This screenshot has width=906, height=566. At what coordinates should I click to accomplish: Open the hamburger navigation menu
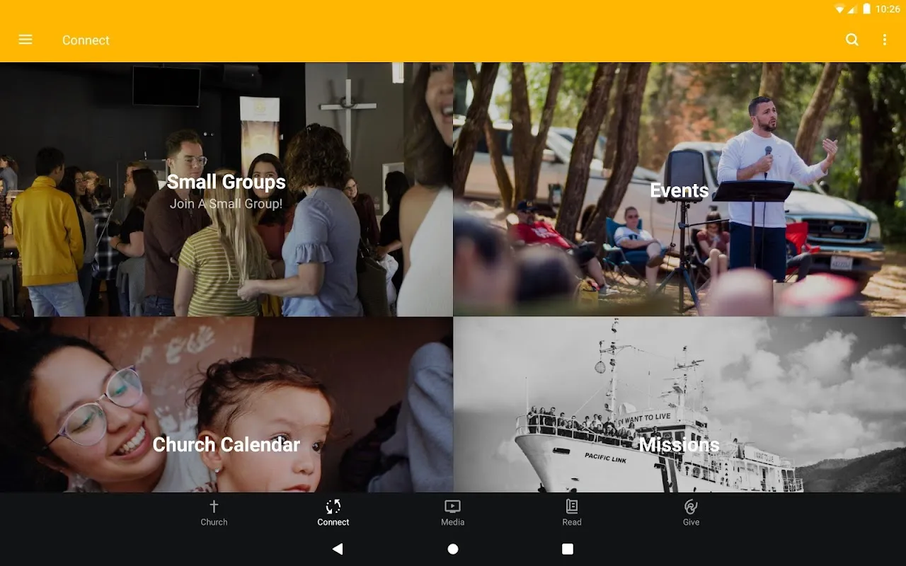[x=25, y=40]
